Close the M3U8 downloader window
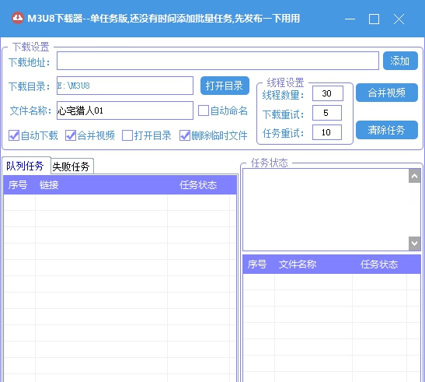The width and height of the screenshot is (425, 382). pos(399,19)
